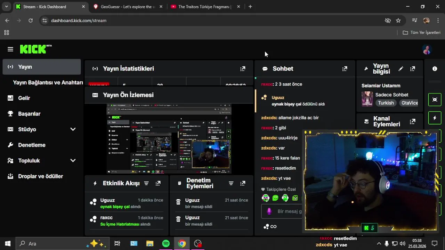Open the Chrome media control icon
The image size is (445, 250).
(x=414, y=20)
